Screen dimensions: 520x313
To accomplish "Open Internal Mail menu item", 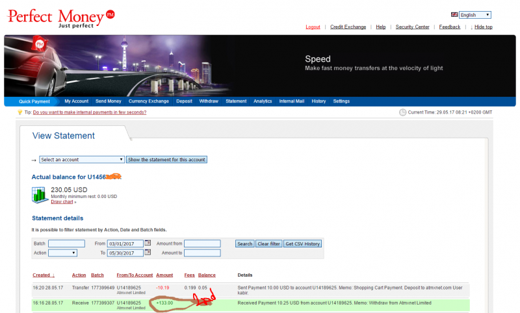I will pyautogui.click(x=291, y=101).
